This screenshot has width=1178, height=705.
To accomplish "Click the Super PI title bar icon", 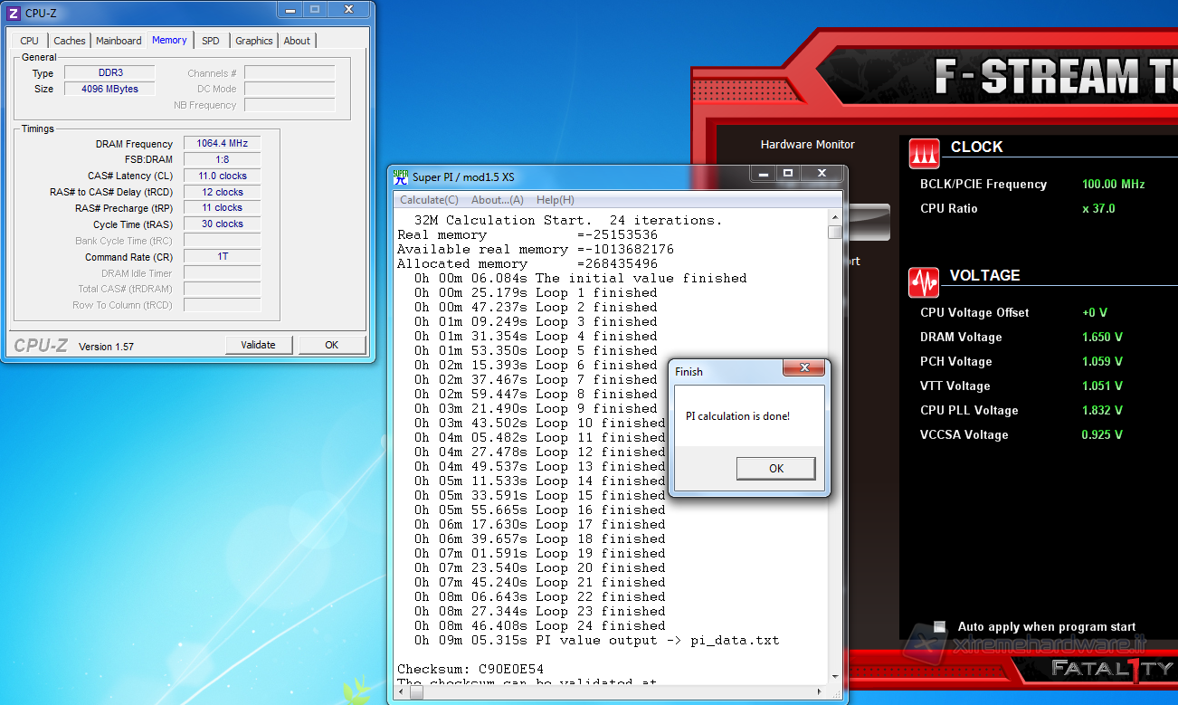I will 400,176.
